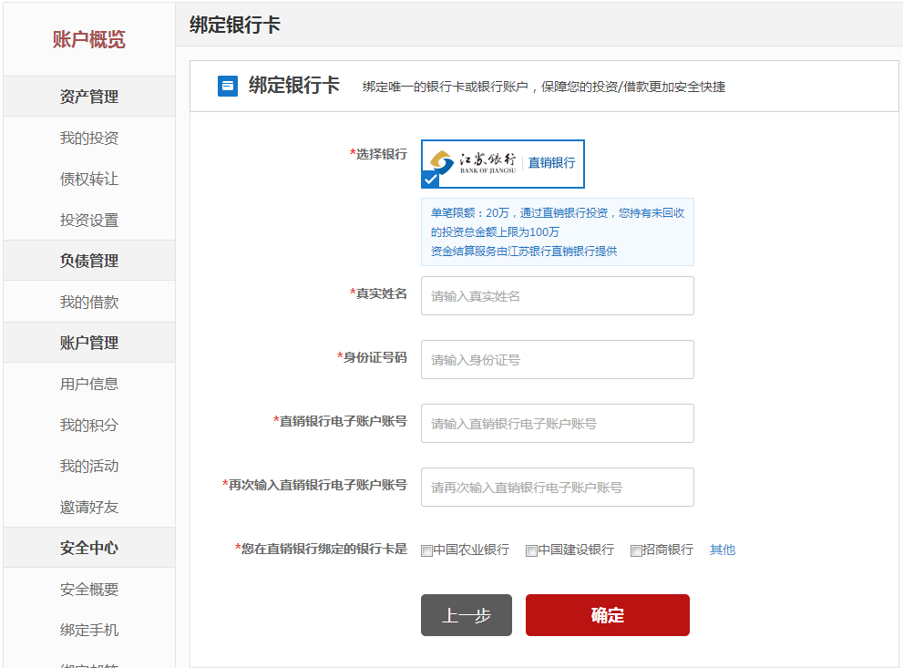Image resolution: width=903 pixels, height=668 pixels.
Task: Check the 中国建设银行 checkbox
Action: (531, 550)
